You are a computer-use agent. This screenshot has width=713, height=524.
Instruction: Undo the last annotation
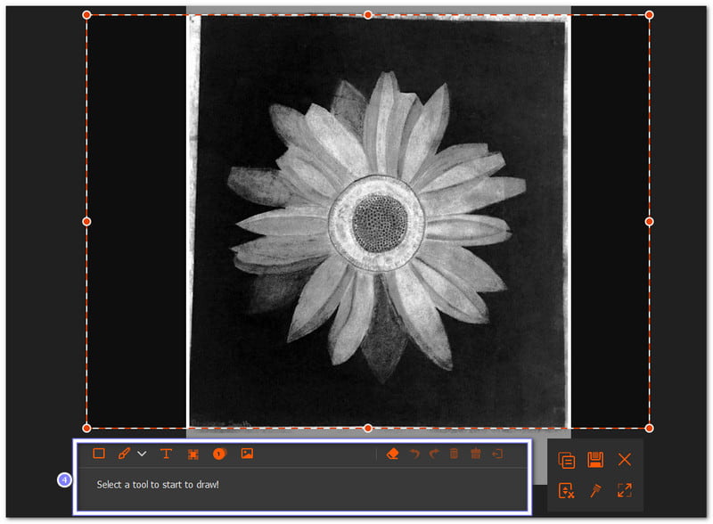pos(414,454)
